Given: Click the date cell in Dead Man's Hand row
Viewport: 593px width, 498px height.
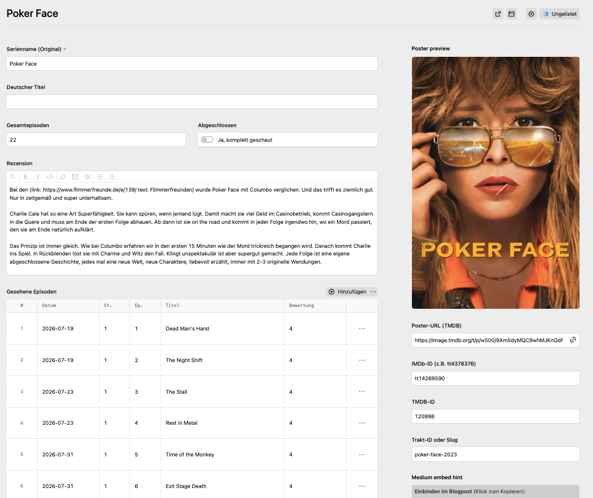Looking at the screenshot, I should [x=68, y=329].
